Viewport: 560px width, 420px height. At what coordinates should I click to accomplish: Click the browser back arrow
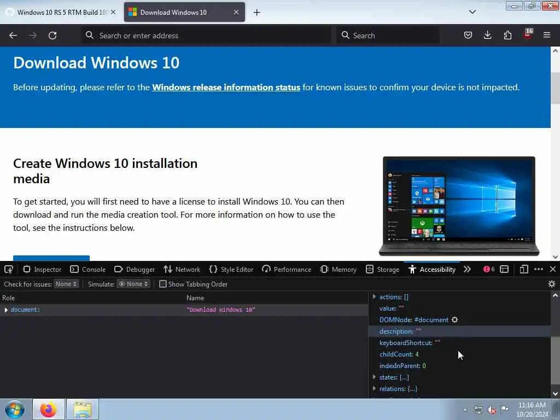point(13,36)
